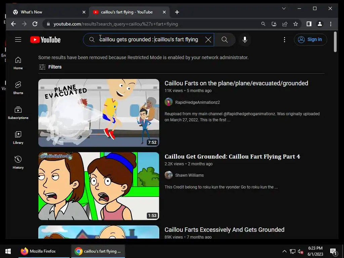Switch to the What's New tab

click(48, 12)
